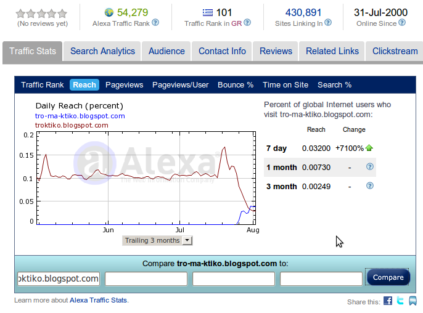Click the first compare field containing ktiko.blogspot.com
Viewport: 423px width, 313px height.
coord(59,278)
